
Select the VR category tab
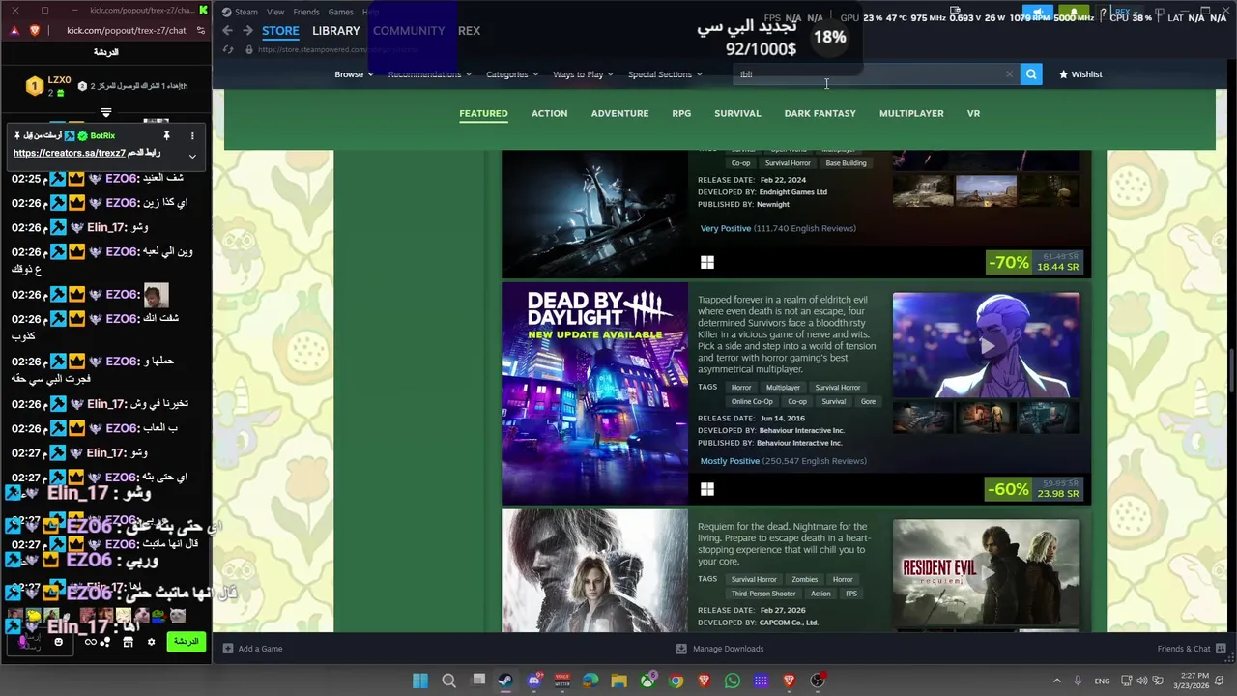coord(973,113)
